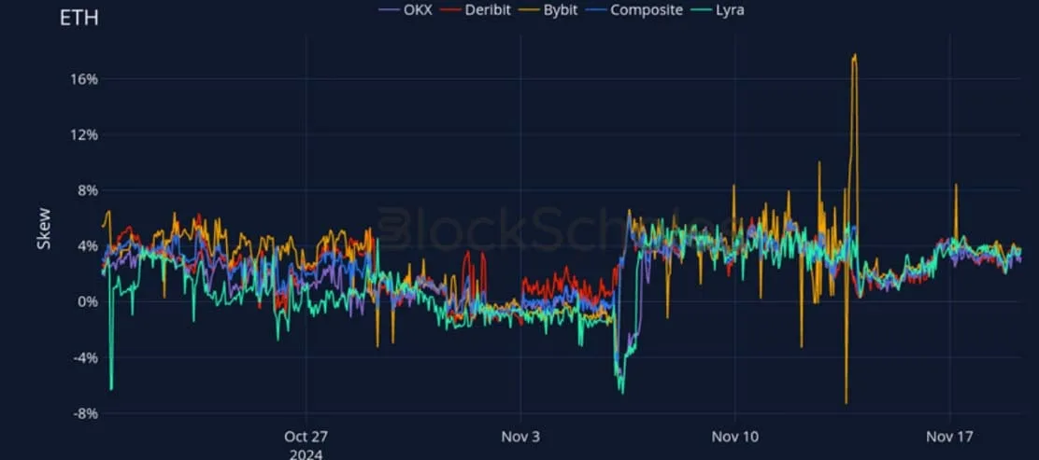
Task: Click the Skew y-axis label
Action: click(43, 229)
